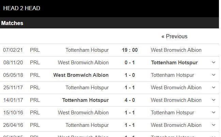Click the PRL league label on 25/11/17
This screenshot has height=137, width=221.
(x=35, y=88)
